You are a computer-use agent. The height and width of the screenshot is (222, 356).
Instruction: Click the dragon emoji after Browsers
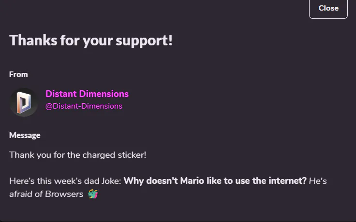click(93, 194)
